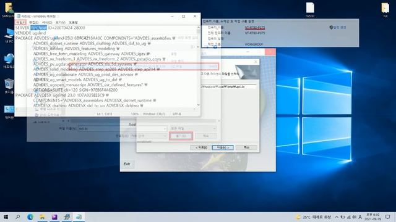Image resolution: width=396 pixels, height=222 pixels.
Task: Click the taskbar search icon
Action: [18, 217]
